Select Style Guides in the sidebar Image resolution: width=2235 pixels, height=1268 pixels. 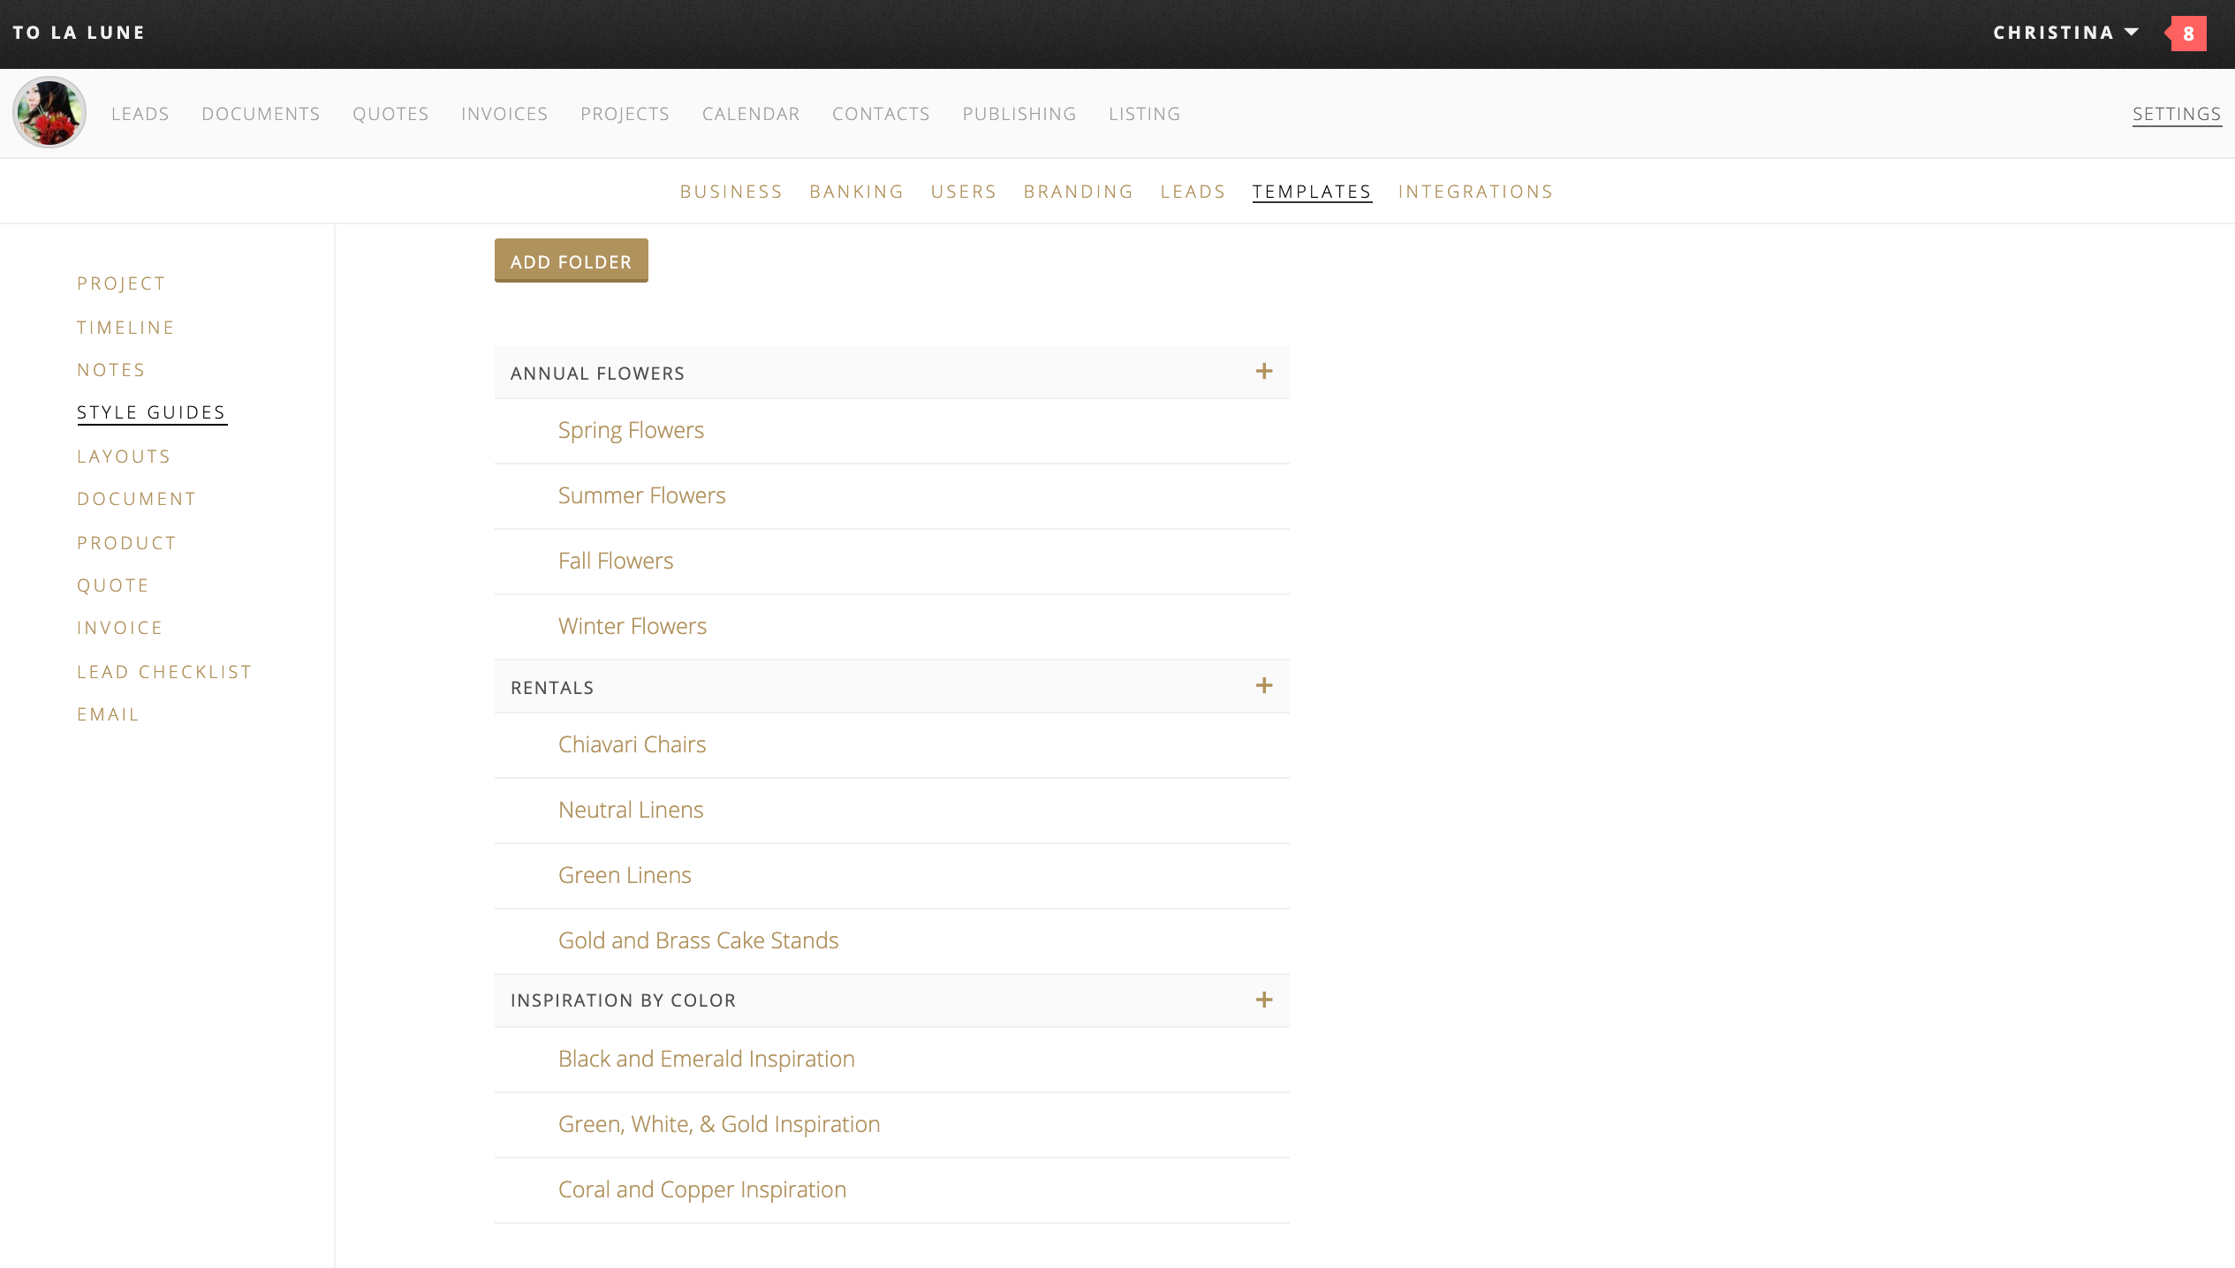(151, 411)
